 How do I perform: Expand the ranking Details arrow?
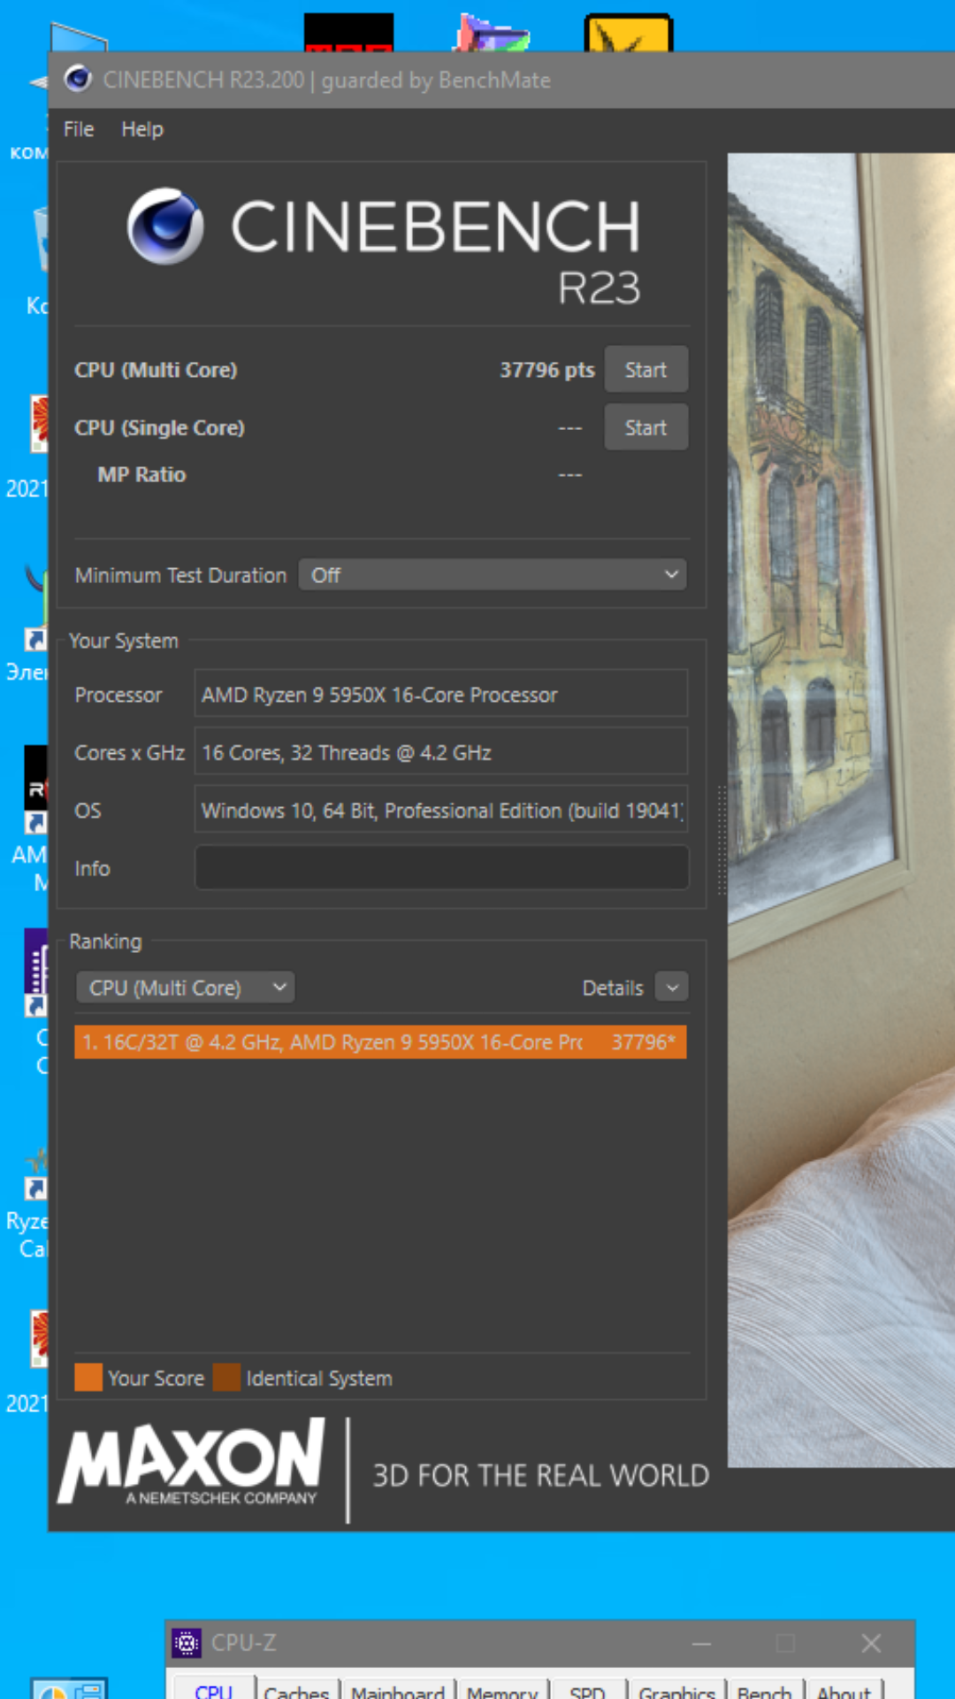pos(672,988)
